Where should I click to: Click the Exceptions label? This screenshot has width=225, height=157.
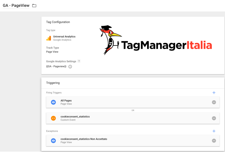point(52,131)
